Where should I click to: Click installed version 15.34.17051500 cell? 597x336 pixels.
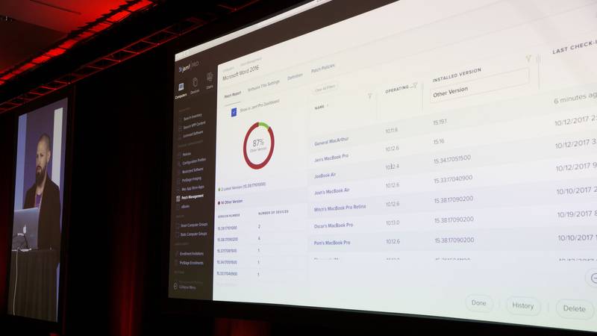(452, 159)
